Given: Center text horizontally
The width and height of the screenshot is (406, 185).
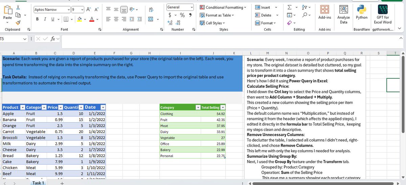Looking at the screenshot, I should click(116, 19).
